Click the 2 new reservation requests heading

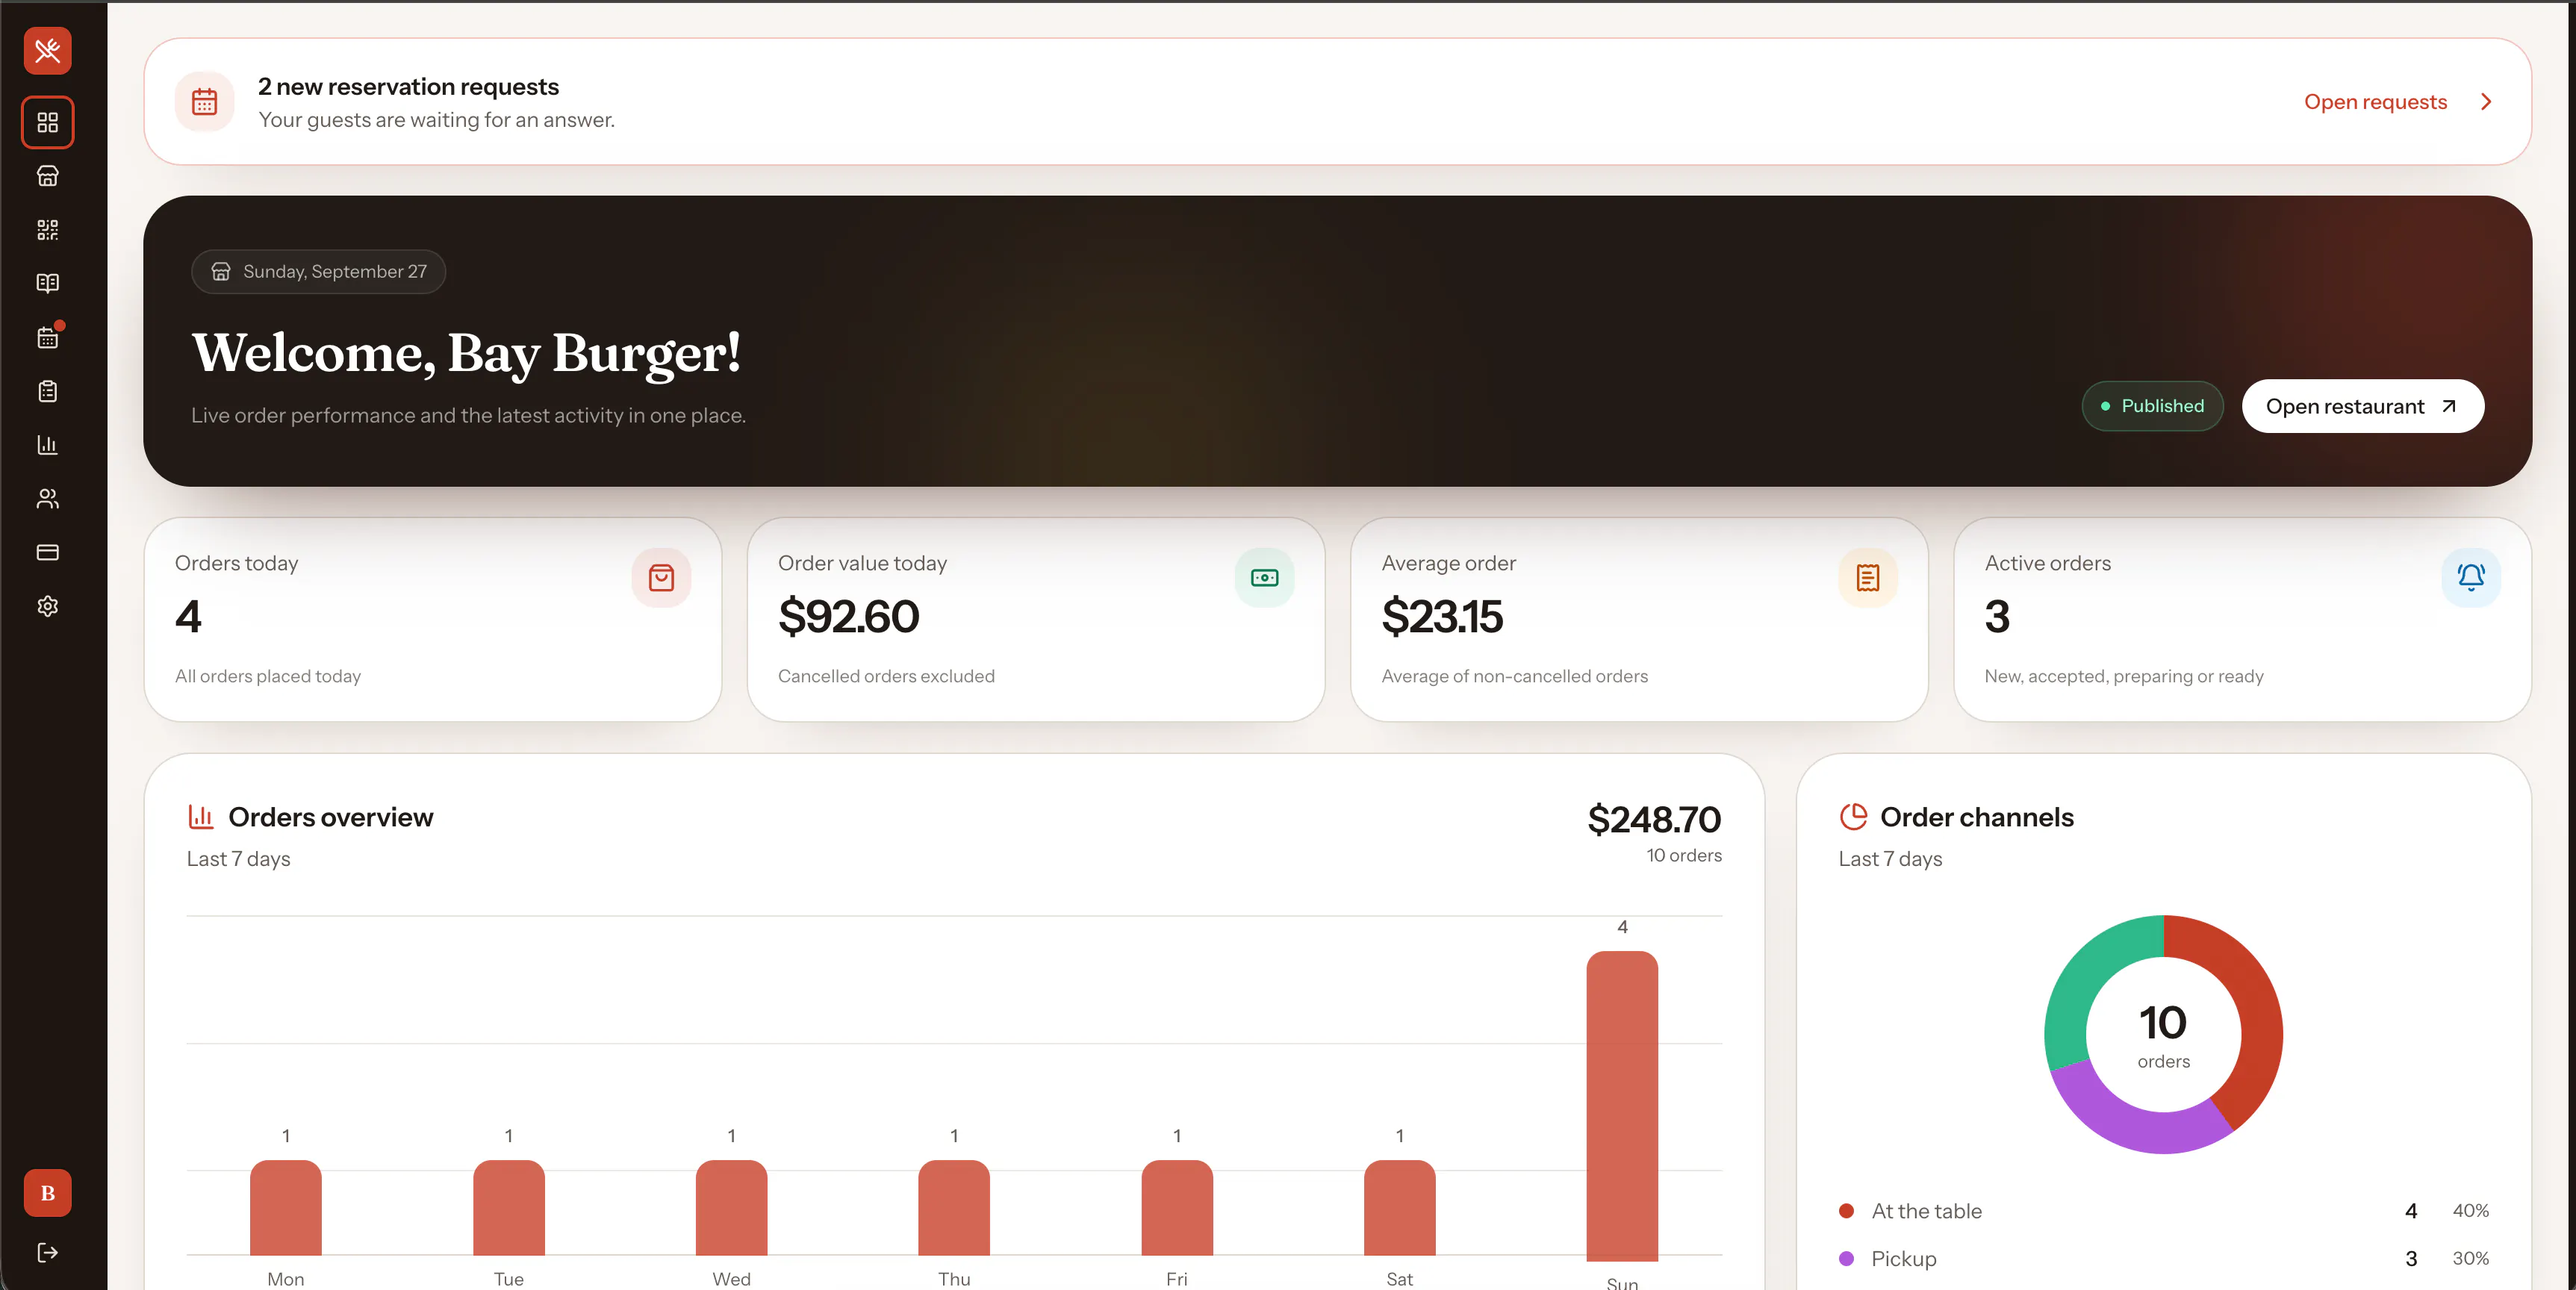pos(408,87)
